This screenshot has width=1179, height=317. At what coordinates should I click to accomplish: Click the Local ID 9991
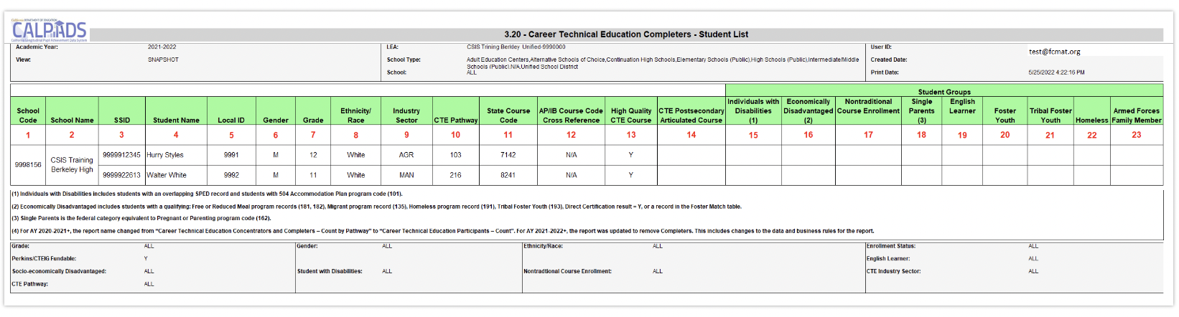pos(231,155)
